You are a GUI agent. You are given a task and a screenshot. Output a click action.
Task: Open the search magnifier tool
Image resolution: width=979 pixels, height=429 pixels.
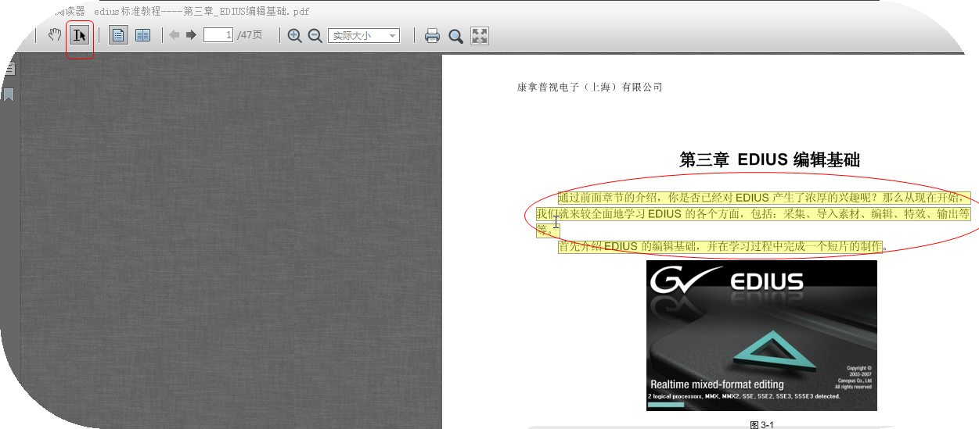[455, 36]
